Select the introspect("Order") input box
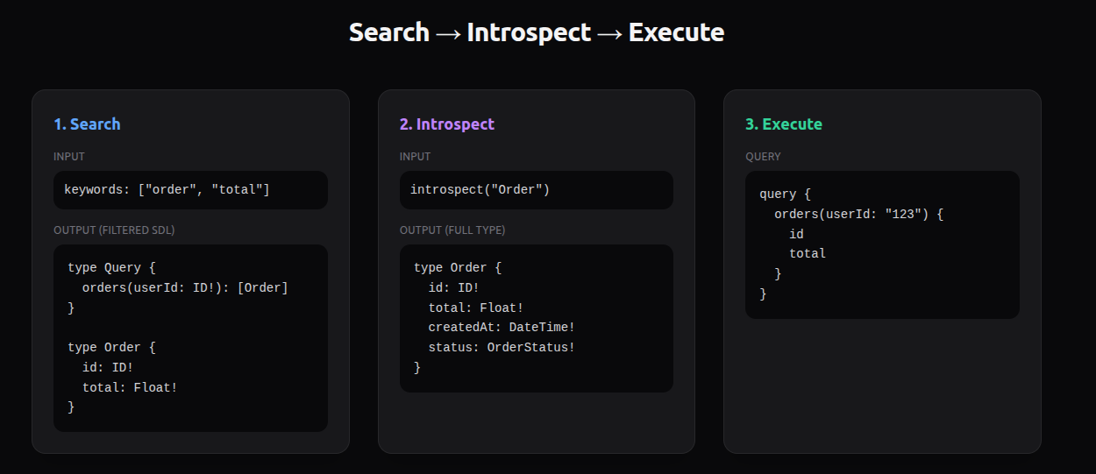This screenshot has height=474, width=1096. 536,190
